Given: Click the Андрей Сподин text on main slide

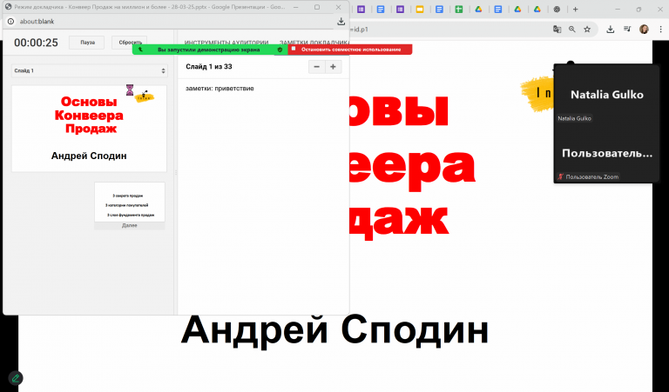Looking at the screenshot, I should [x=334, y=330].
